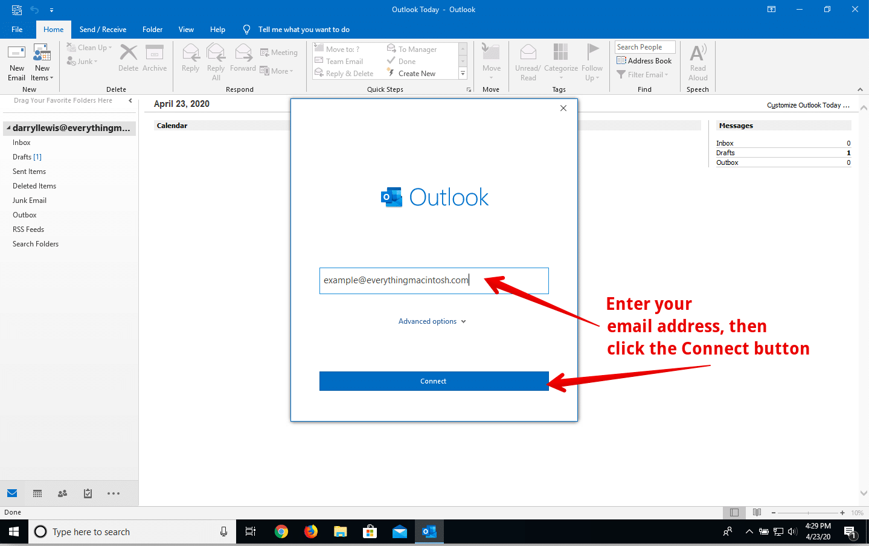Select the Home ribbon tab
The height and width of the screenshot is (546, 869).
[53, 30]
